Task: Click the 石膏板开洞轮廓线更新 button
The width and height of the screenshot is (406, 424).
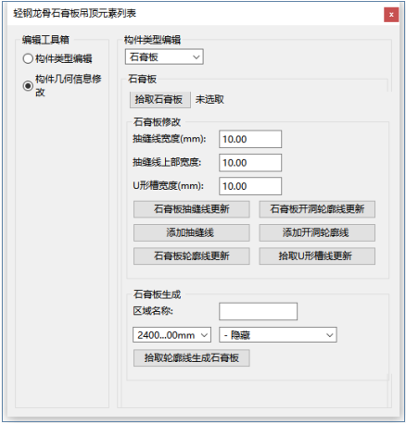Action: click(x=317, y=209)
